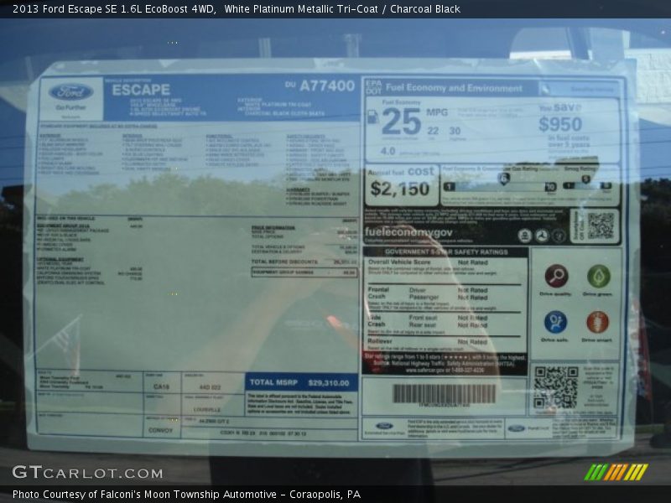
Task: Click the ESCAPE model heading
Action: tap(141, 90)
